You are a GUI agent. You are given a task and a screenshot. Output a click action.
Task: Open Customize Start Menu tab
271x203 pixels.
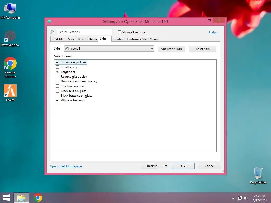pyautogui.click(x=142, y=39)
